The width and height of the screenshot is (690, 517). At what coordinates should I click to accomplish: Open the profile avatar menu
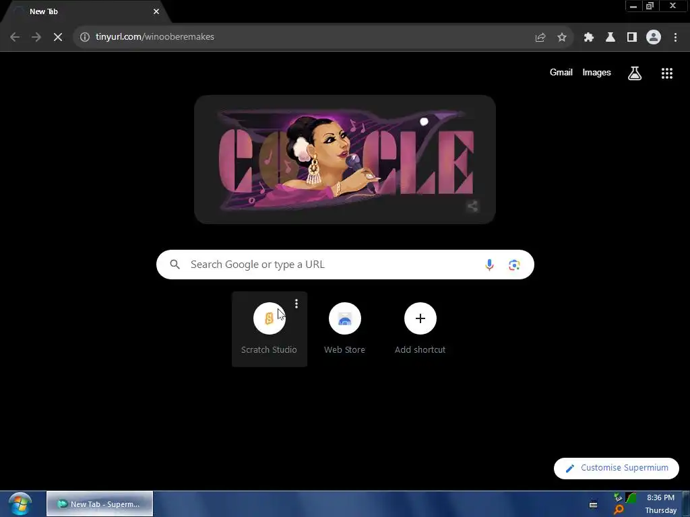pyautogui.click(x=654, y=37)
